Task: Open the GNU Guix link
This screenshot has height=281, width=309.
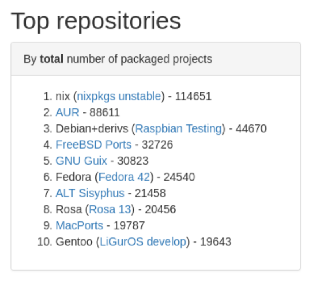Action: click(81, 161)
